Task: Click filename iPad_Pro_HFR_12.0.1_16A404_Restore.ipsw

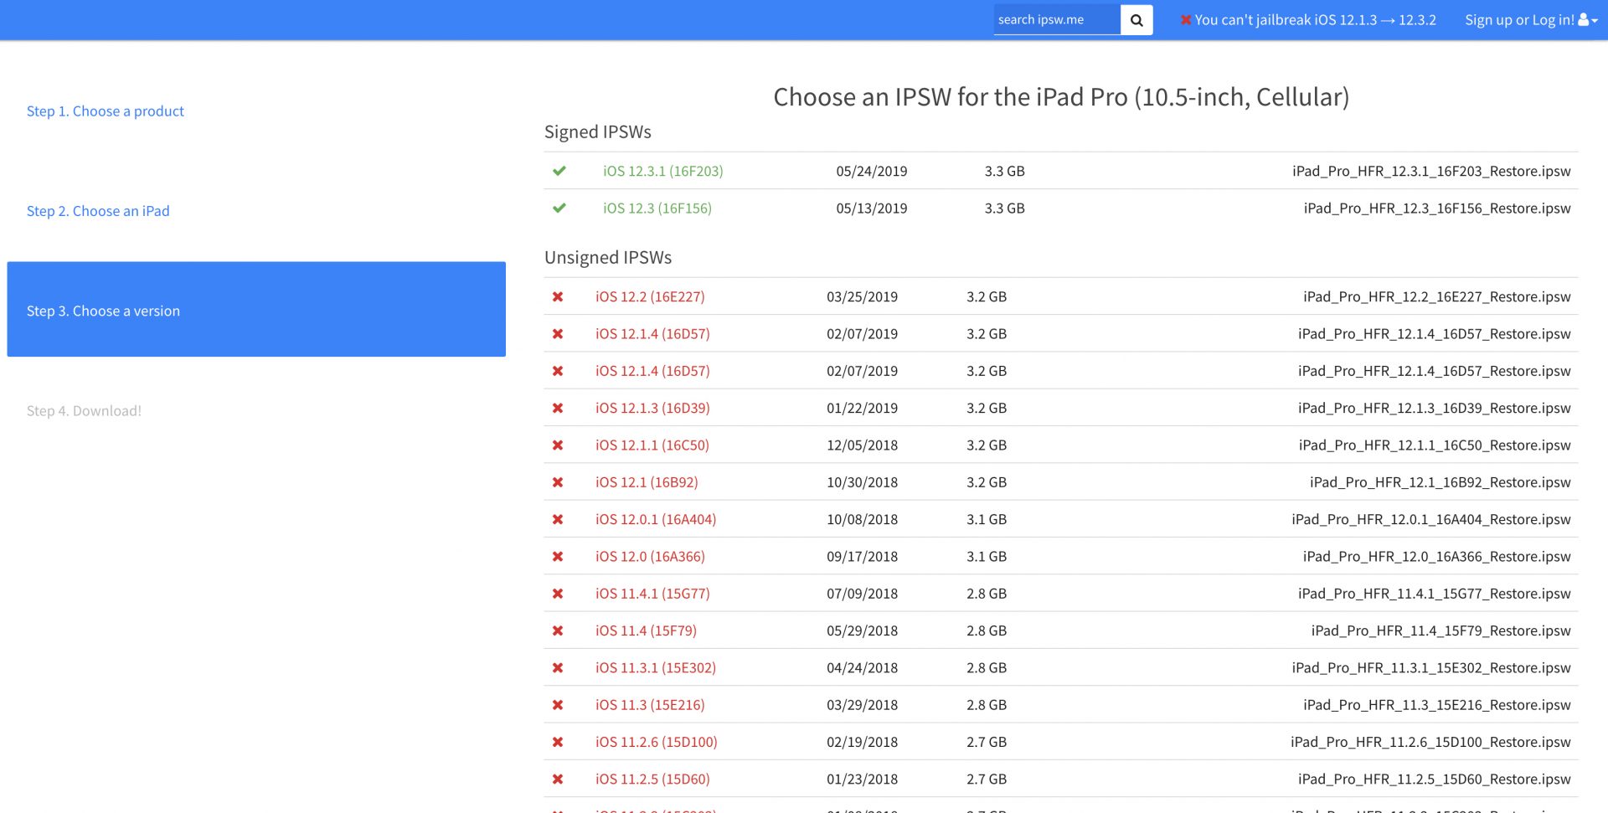Action: tap(1431, 519)
